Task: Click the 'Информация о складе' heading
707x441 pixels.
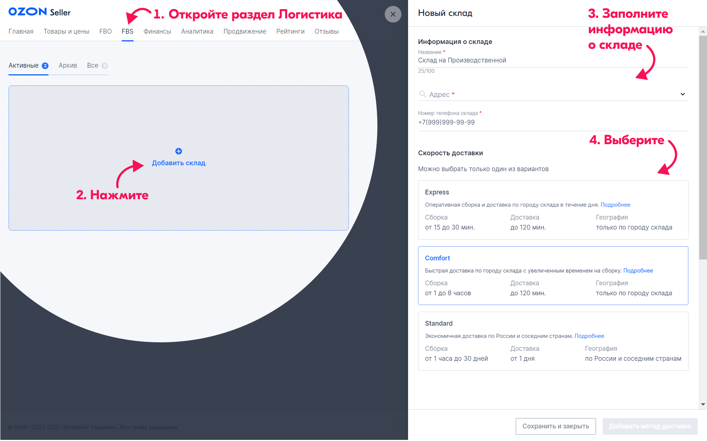Action: (455, 42)
